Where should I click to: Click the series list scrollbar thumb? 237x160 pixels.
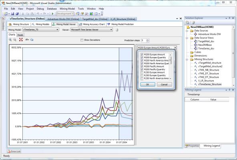171,60
